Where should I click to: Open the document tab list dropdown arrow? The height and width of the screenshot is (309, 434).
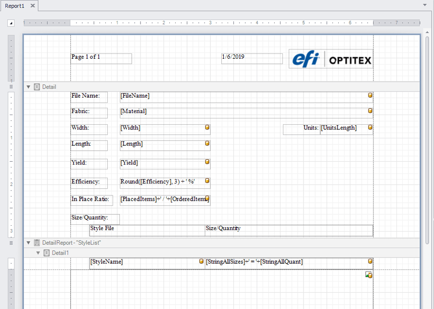click(425, 5)
